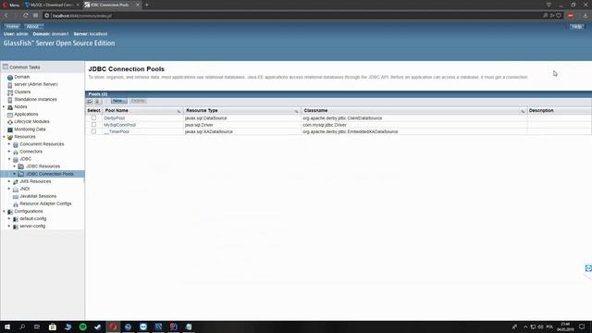Tick the checkbox for MySqlConnPool
Viewport: 592px width, 333px height.
(x=93, y=125)
